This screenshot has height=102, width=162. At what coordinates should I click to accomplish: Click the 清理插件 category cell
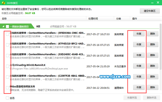click(119, 88)
